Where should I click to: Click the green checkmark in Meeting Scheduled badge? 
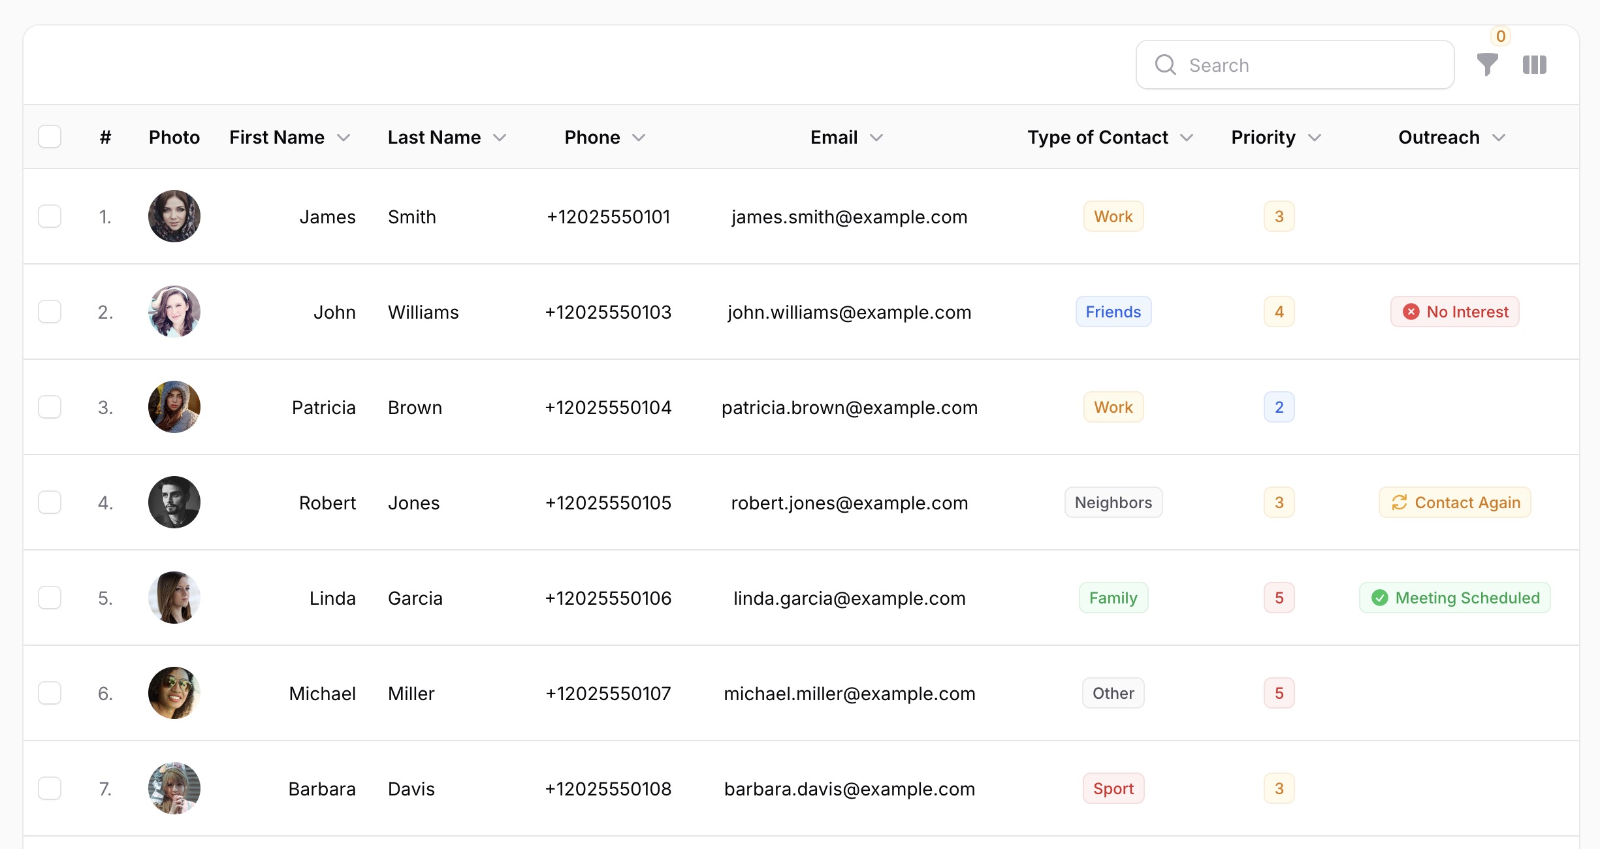coord(1380,598)
